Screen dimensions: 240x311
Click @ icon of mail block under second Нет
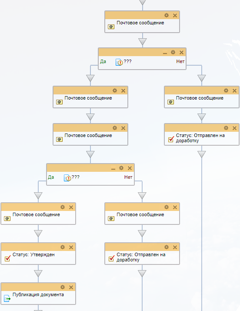111,219
